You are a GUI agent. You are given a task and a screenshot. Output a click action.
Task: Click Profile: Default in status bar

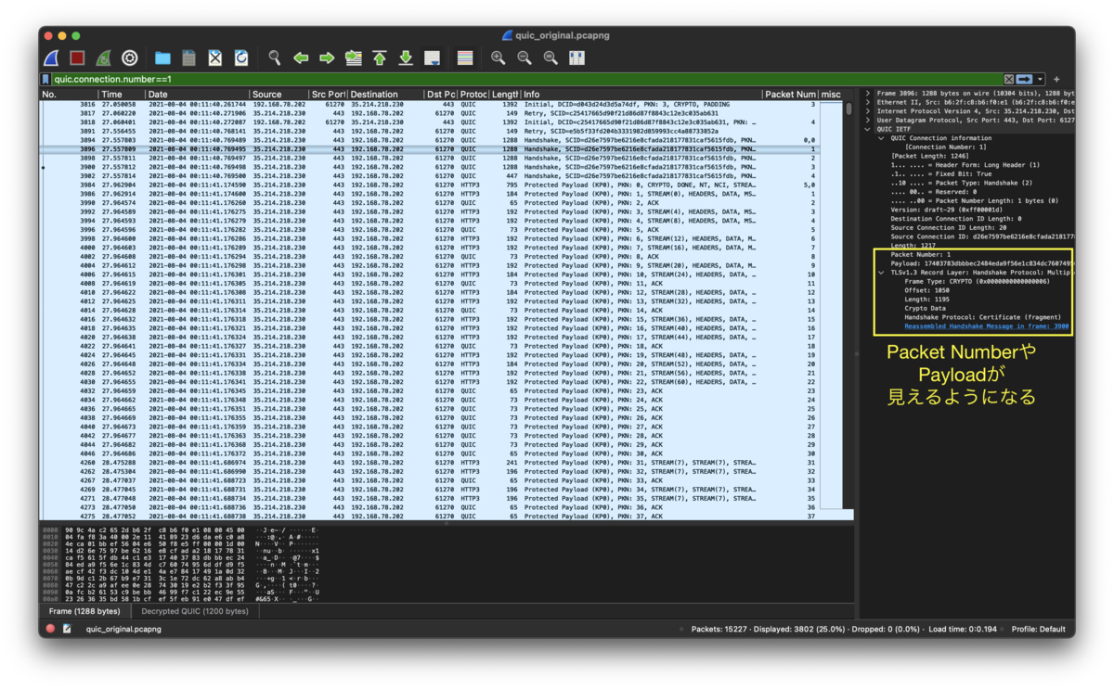[x=1039, y=629]
